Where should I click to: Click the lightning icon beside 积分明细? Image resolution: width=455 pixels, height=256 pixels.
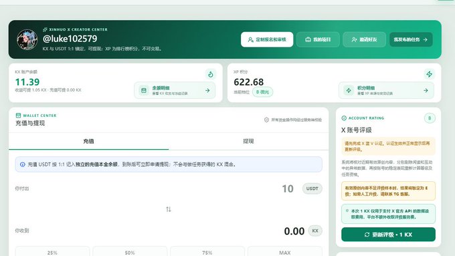click(349, 90)
